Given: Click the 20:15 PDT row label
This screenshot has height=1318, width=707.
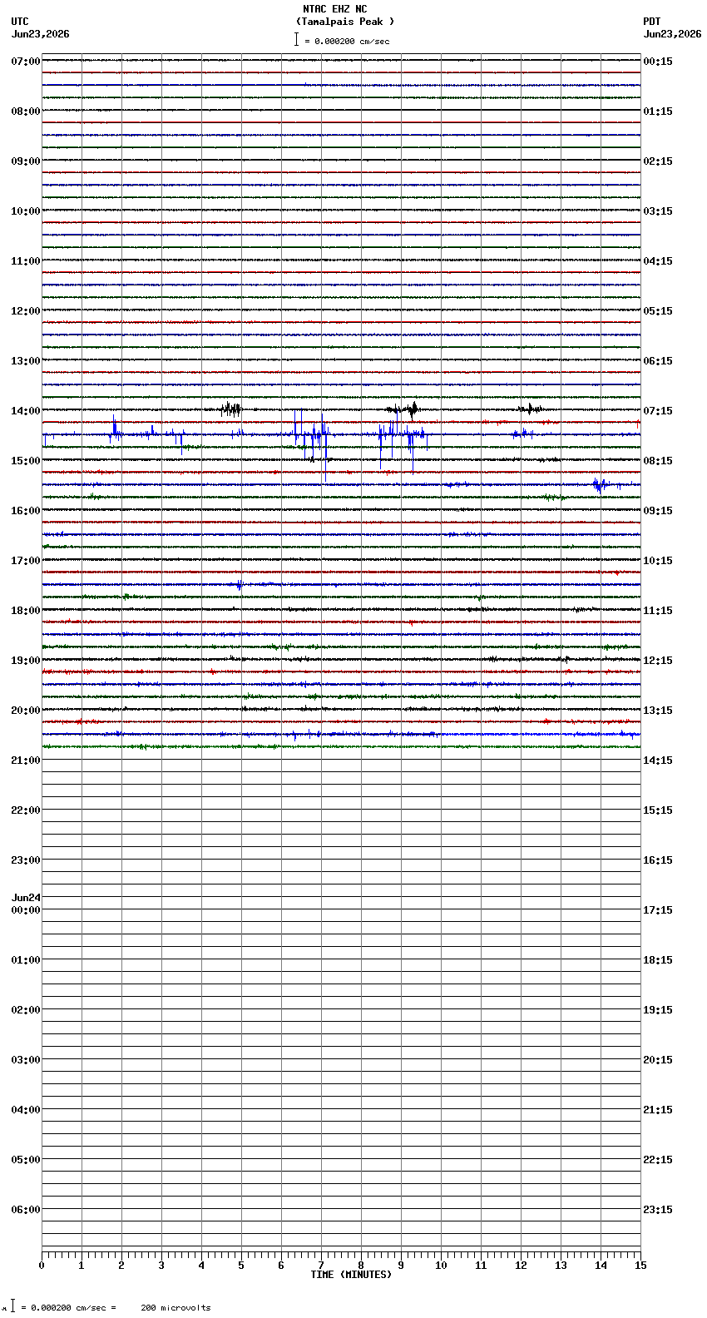Looking at the screenshot, I should tap(658, 1060).
